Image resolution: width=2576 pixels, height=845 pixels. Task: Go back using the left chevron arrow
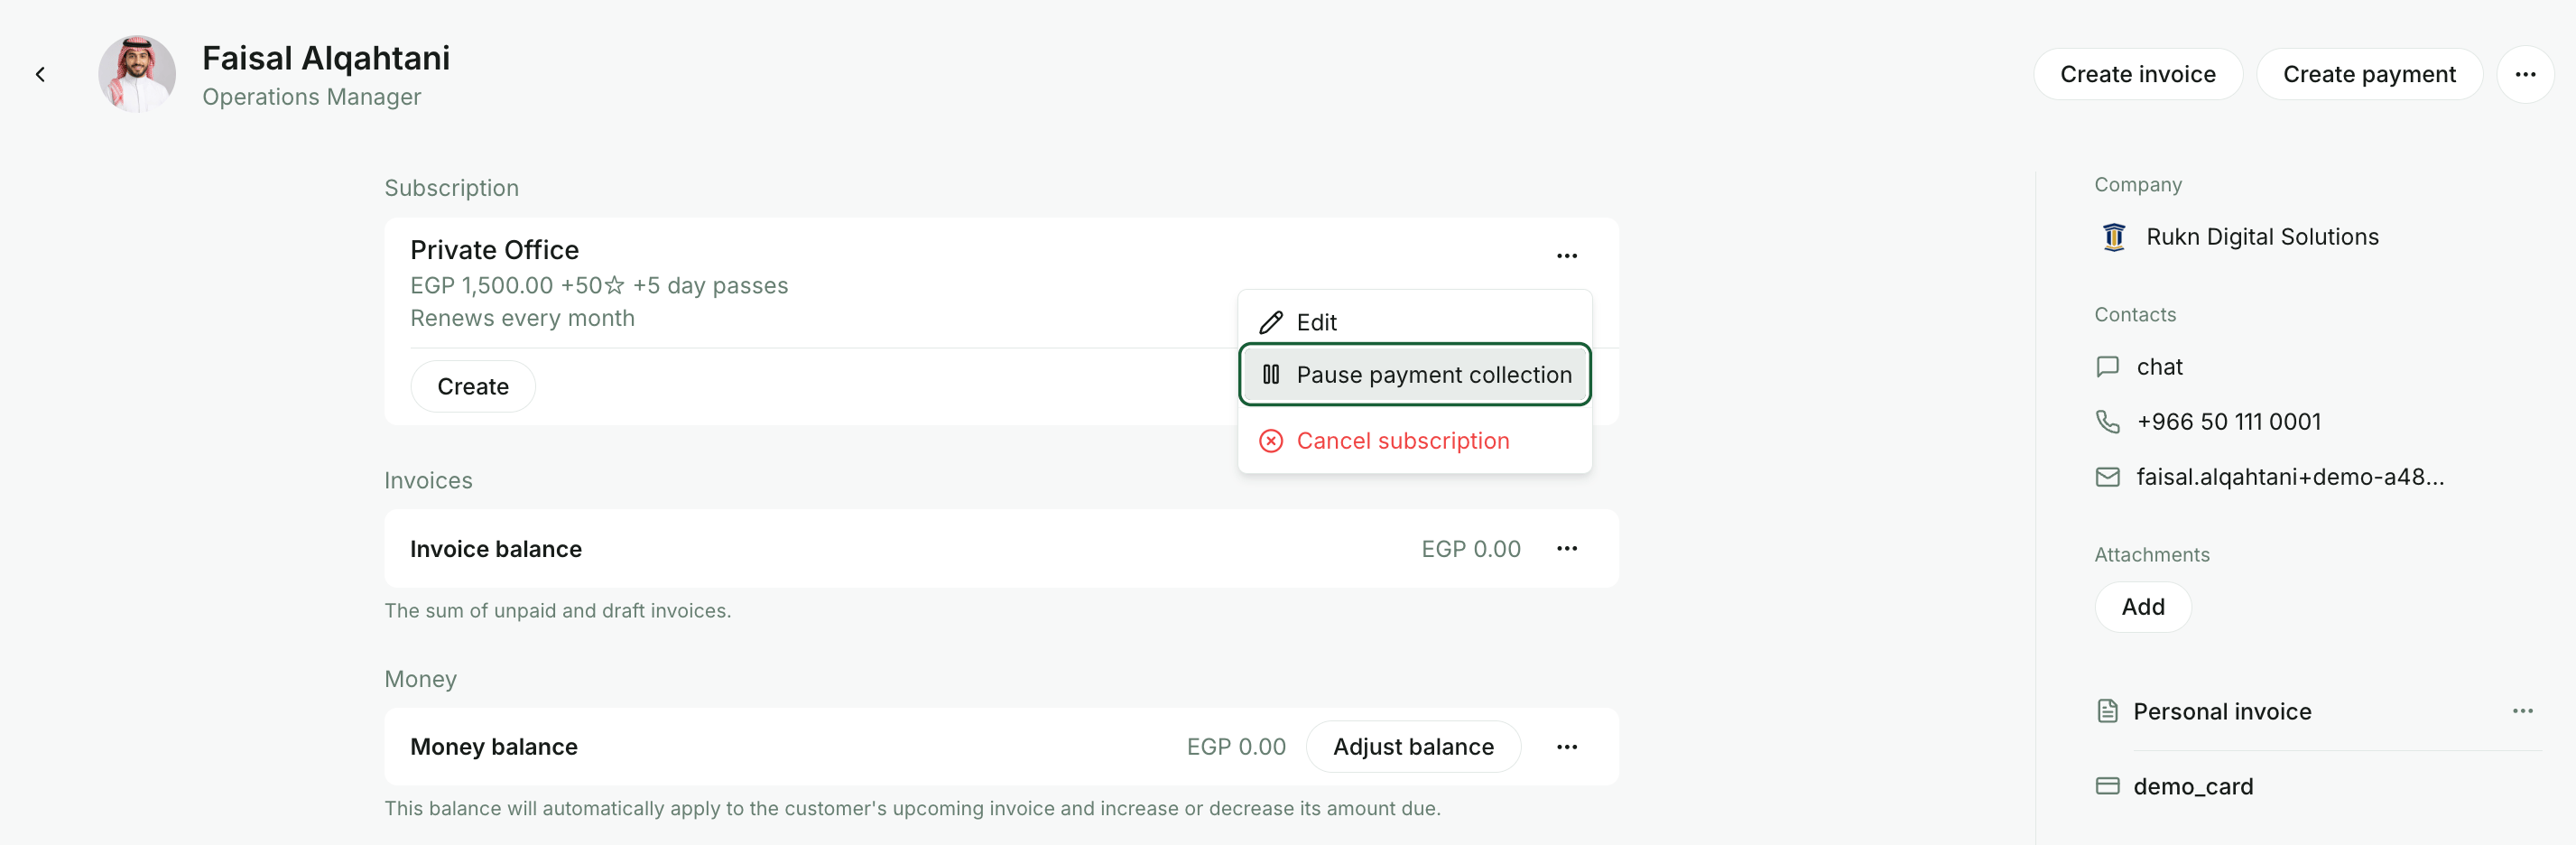40,74
